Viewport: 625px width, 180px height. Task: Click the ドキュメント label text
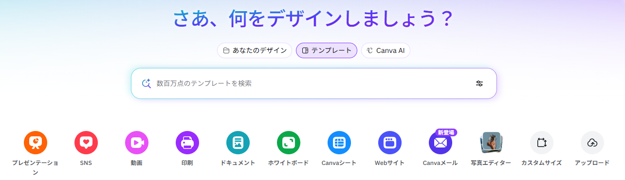click(238, 163)
